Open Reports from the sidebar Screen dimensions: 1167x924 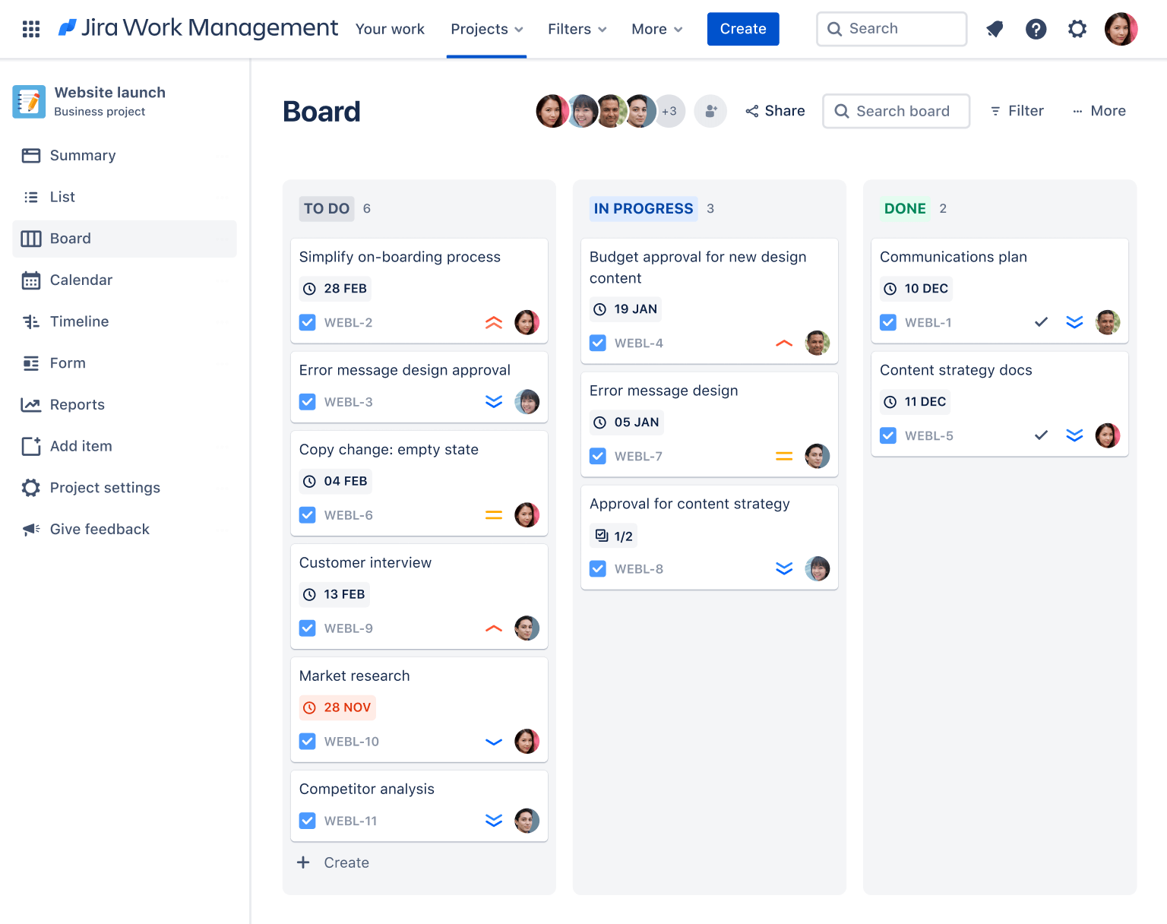coord(77,404)
